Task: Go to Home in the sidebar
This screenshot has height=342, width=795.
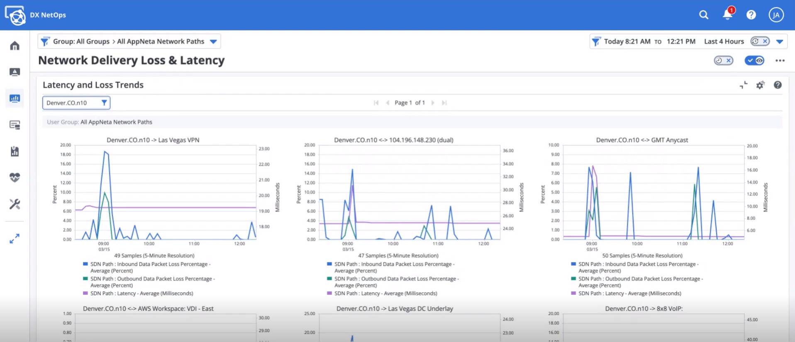Action: pyautogui.click(x=15, y=46)
